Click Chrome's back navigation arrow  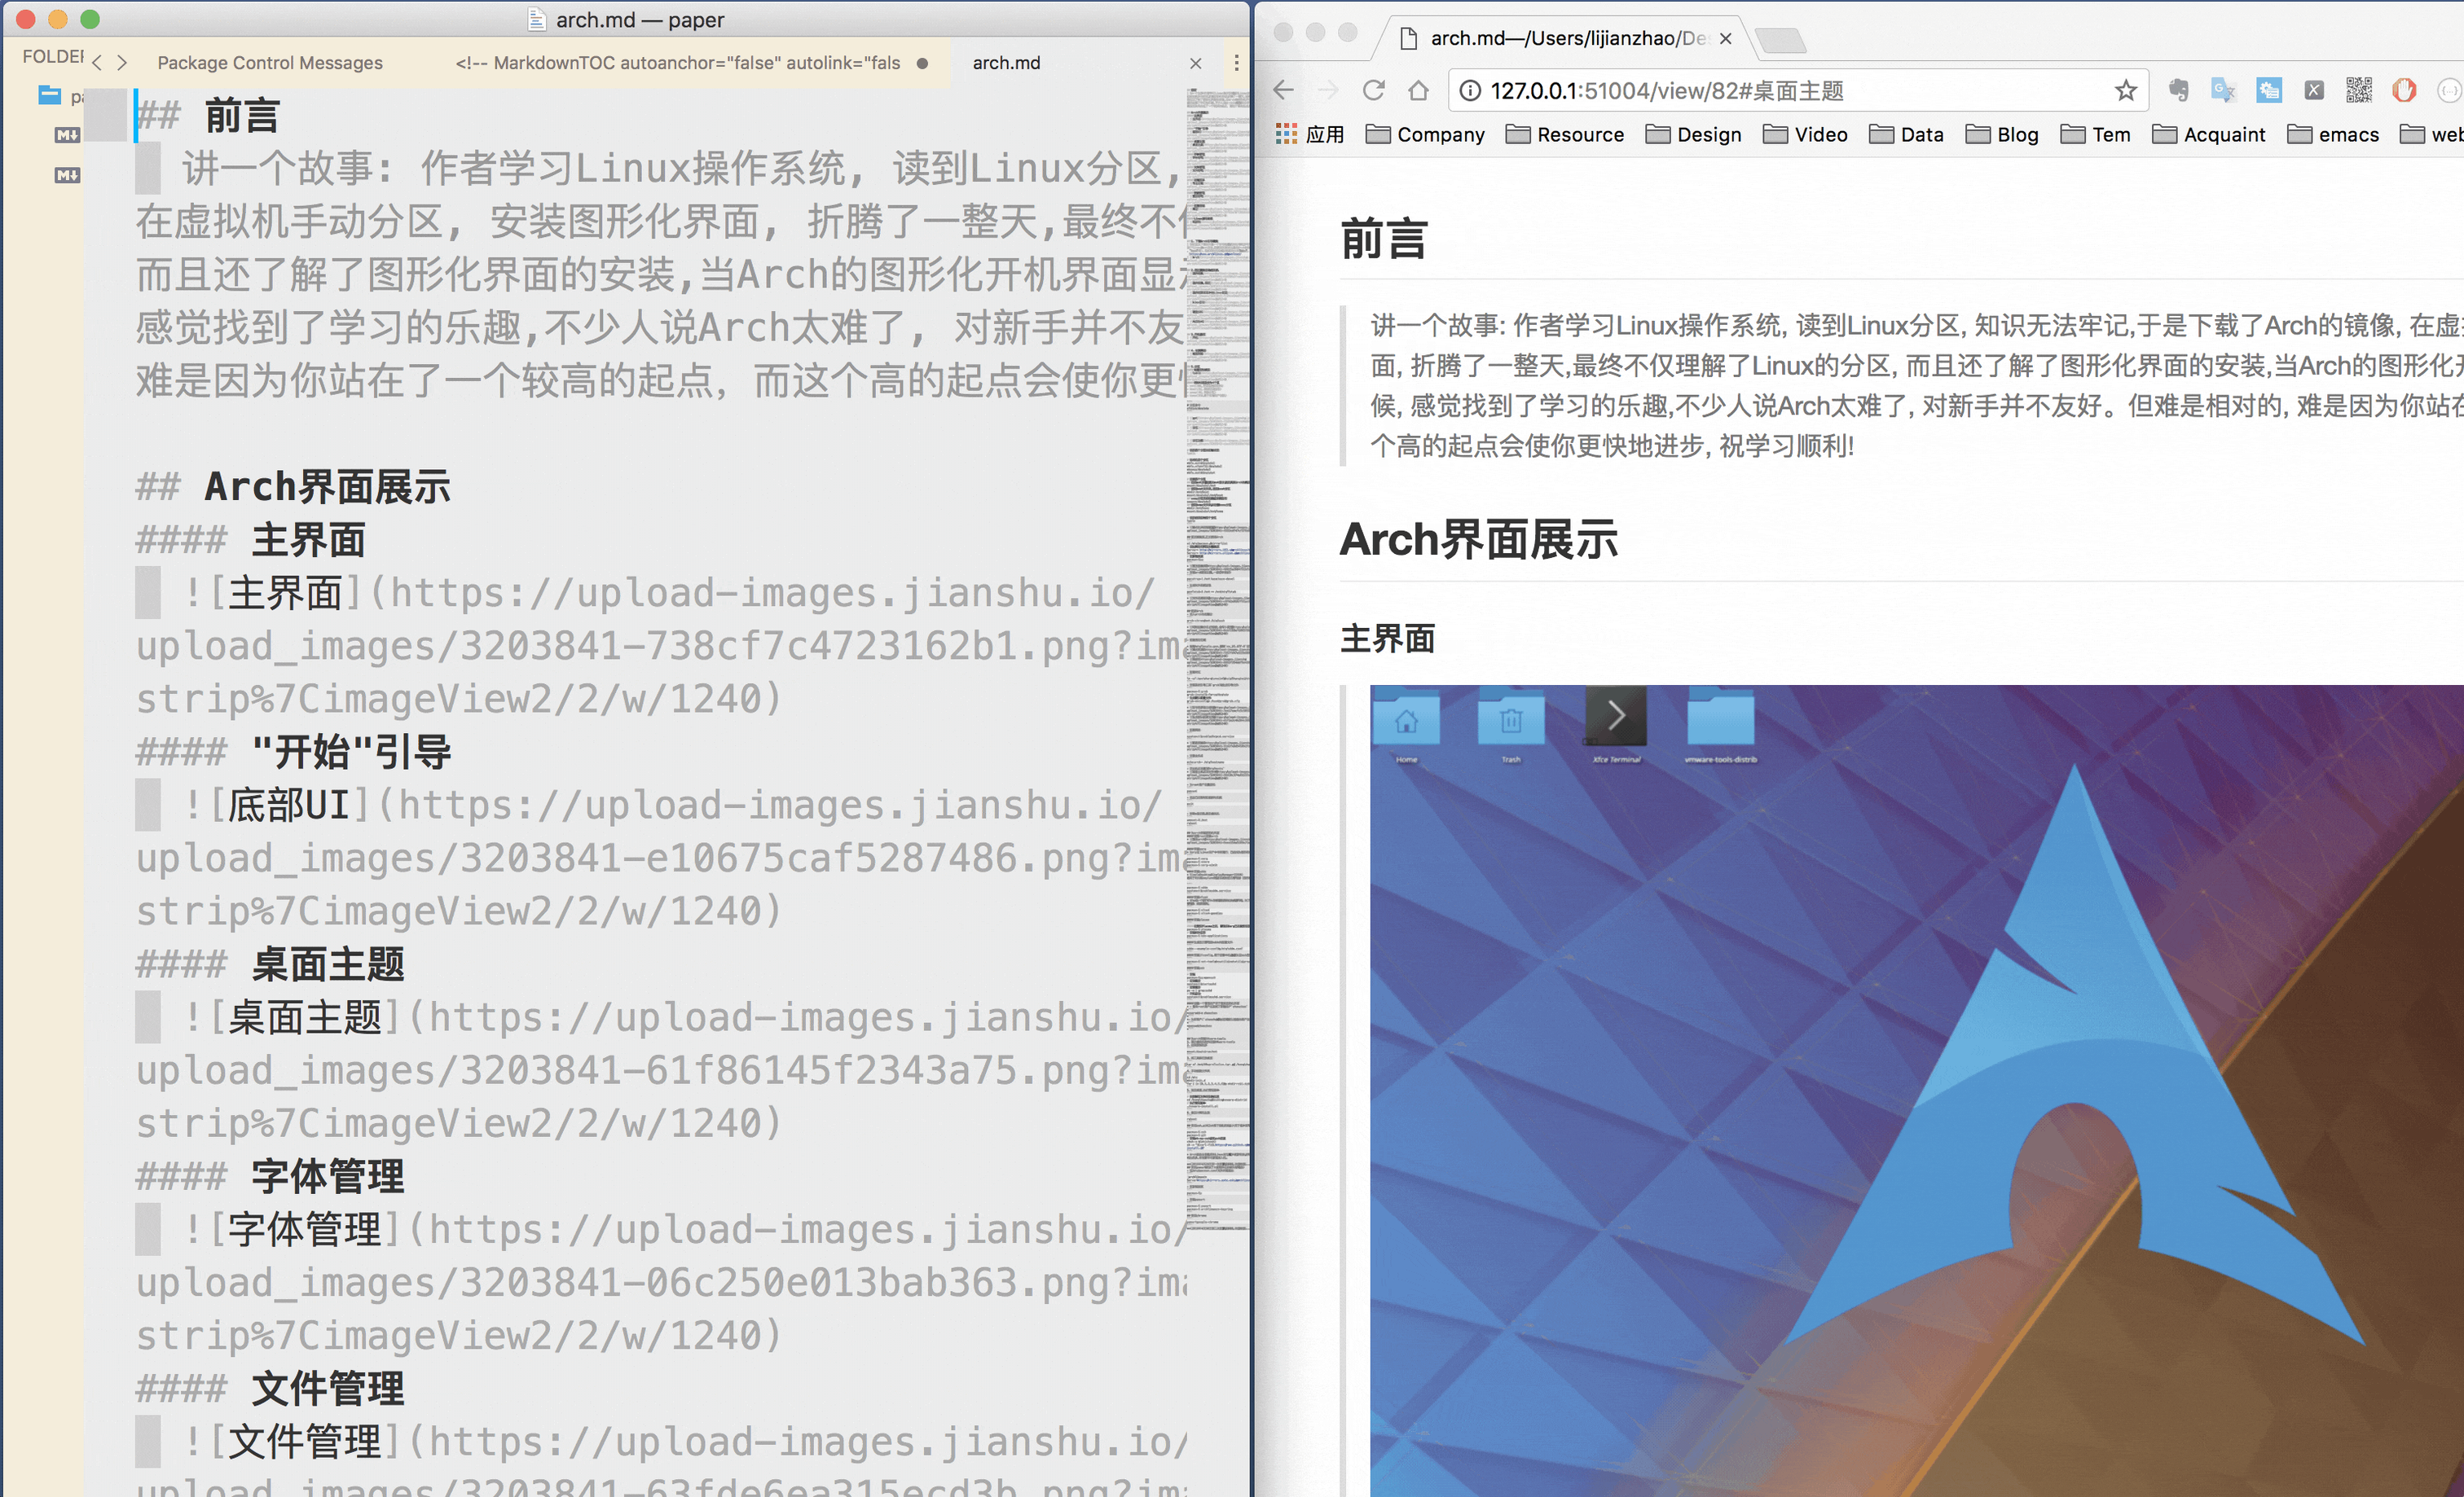[1283, 90]
